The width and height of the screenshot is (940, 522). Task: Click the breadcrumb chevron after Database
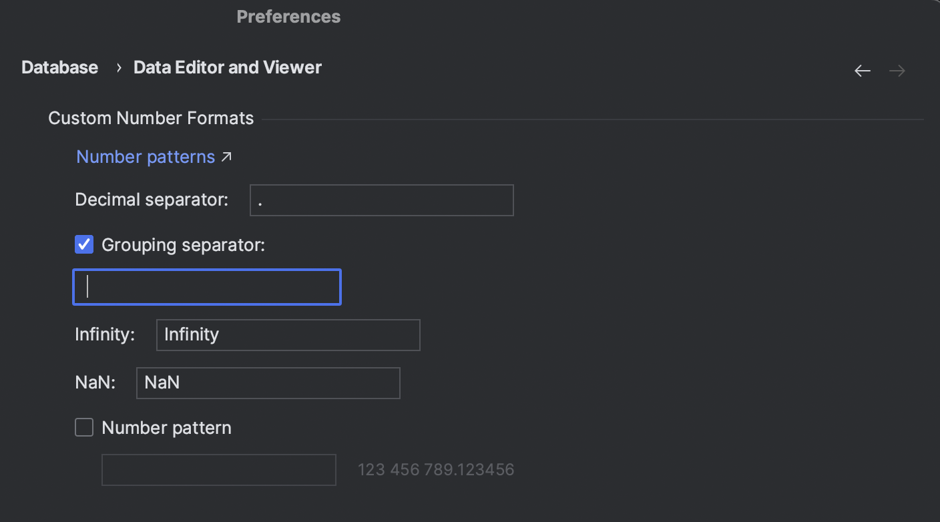pyautogui.click(x=119, y=67)
